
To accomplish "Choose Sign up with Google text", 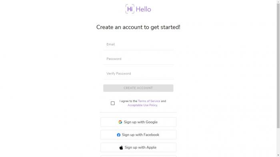I will [141, 122].
